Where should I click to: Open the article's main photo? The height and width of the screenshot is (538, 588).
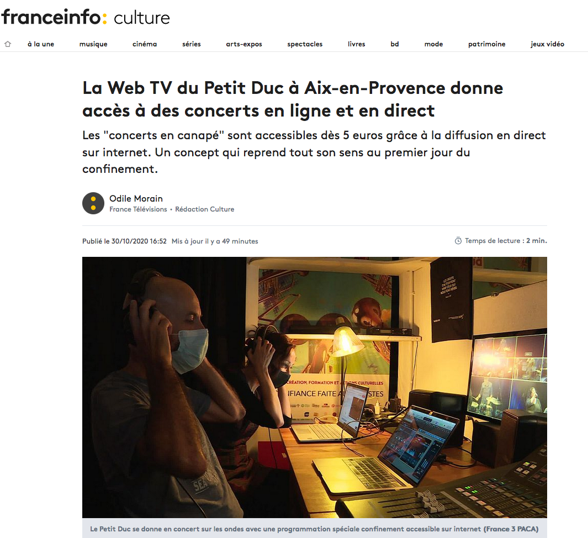(315, 387)
